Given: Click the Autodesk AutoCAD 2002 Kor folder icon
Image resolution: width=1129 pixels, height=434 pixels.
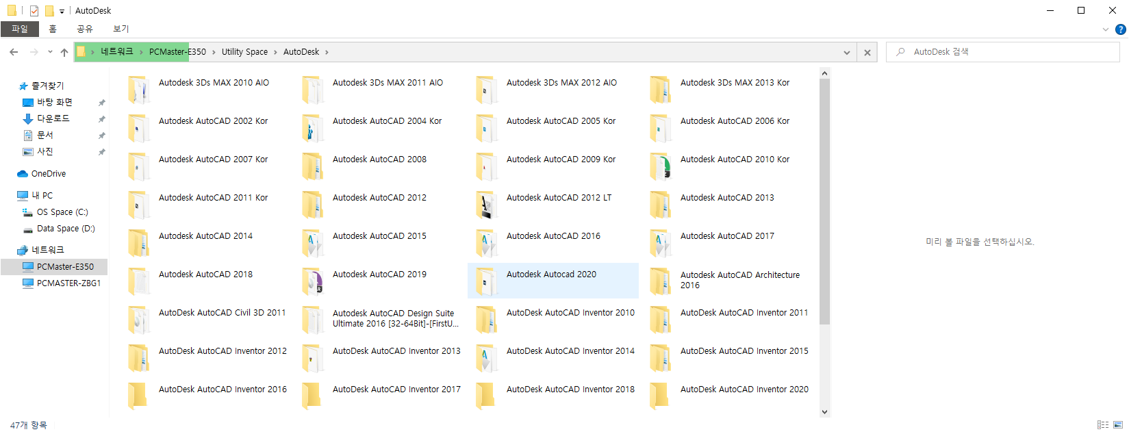Looking at the screenshot, I should point(139,127).
